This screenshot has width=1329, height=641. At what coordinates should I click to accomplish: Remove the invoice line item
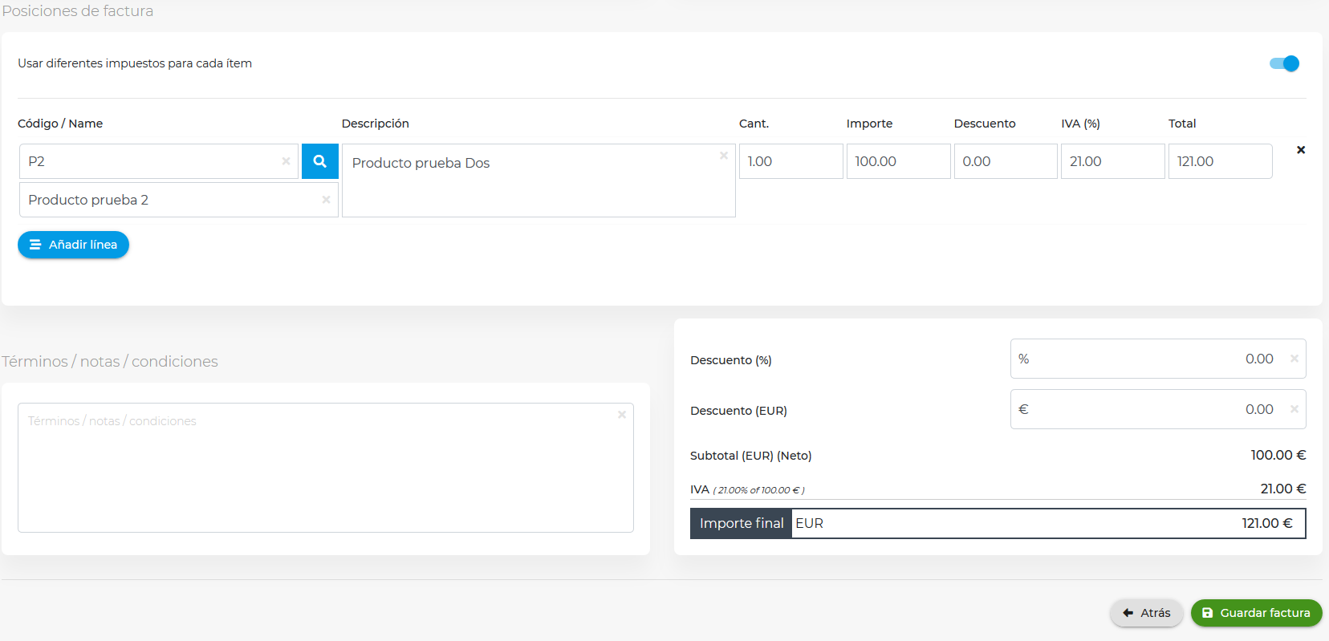[x=1301, y=150]
